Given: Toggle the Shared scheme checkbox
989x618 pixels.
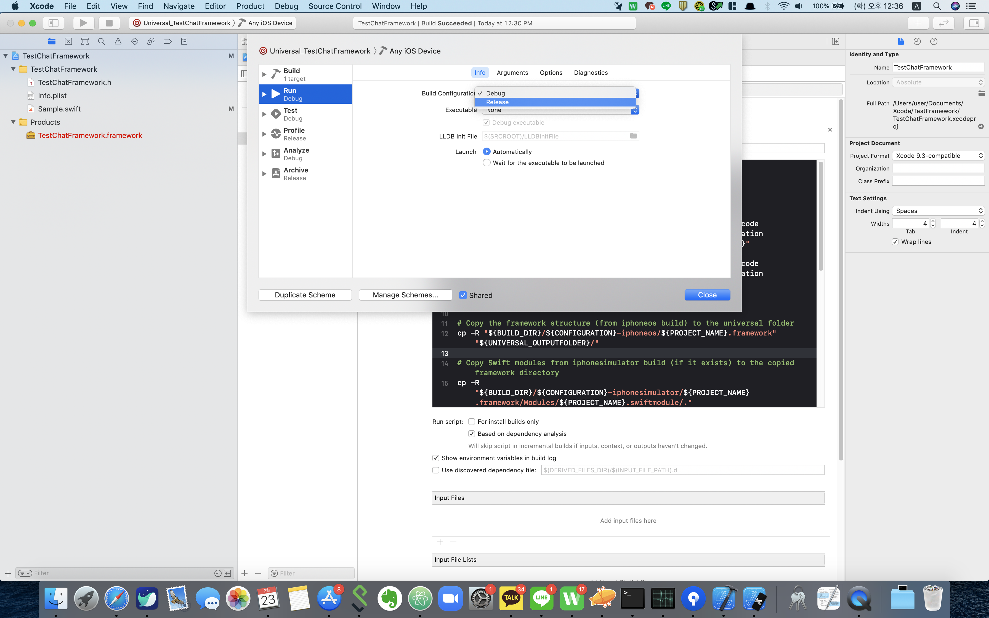Looking at the screenshot, I should (x=463, y=295).
